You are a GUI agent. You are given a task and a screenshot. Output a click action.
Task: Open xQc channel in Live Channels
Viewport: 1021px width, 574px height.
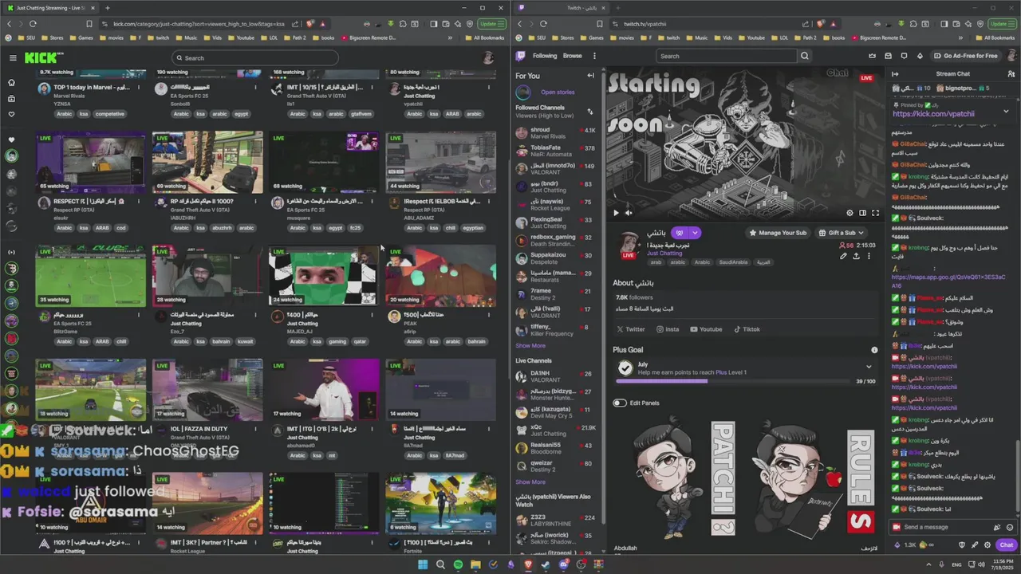556,431
